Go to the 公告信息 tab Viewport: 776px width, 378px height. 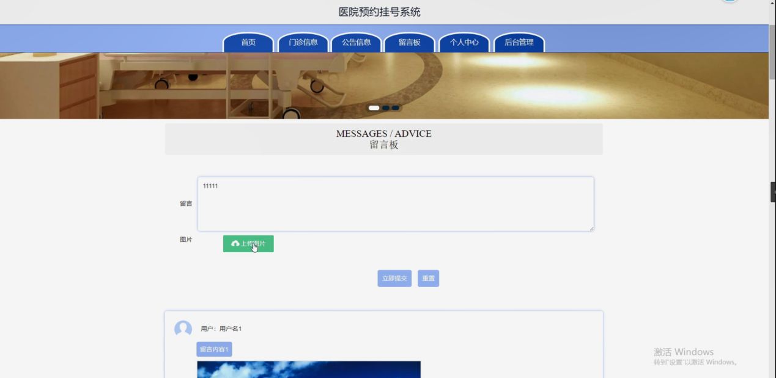[x=357, y=42]
